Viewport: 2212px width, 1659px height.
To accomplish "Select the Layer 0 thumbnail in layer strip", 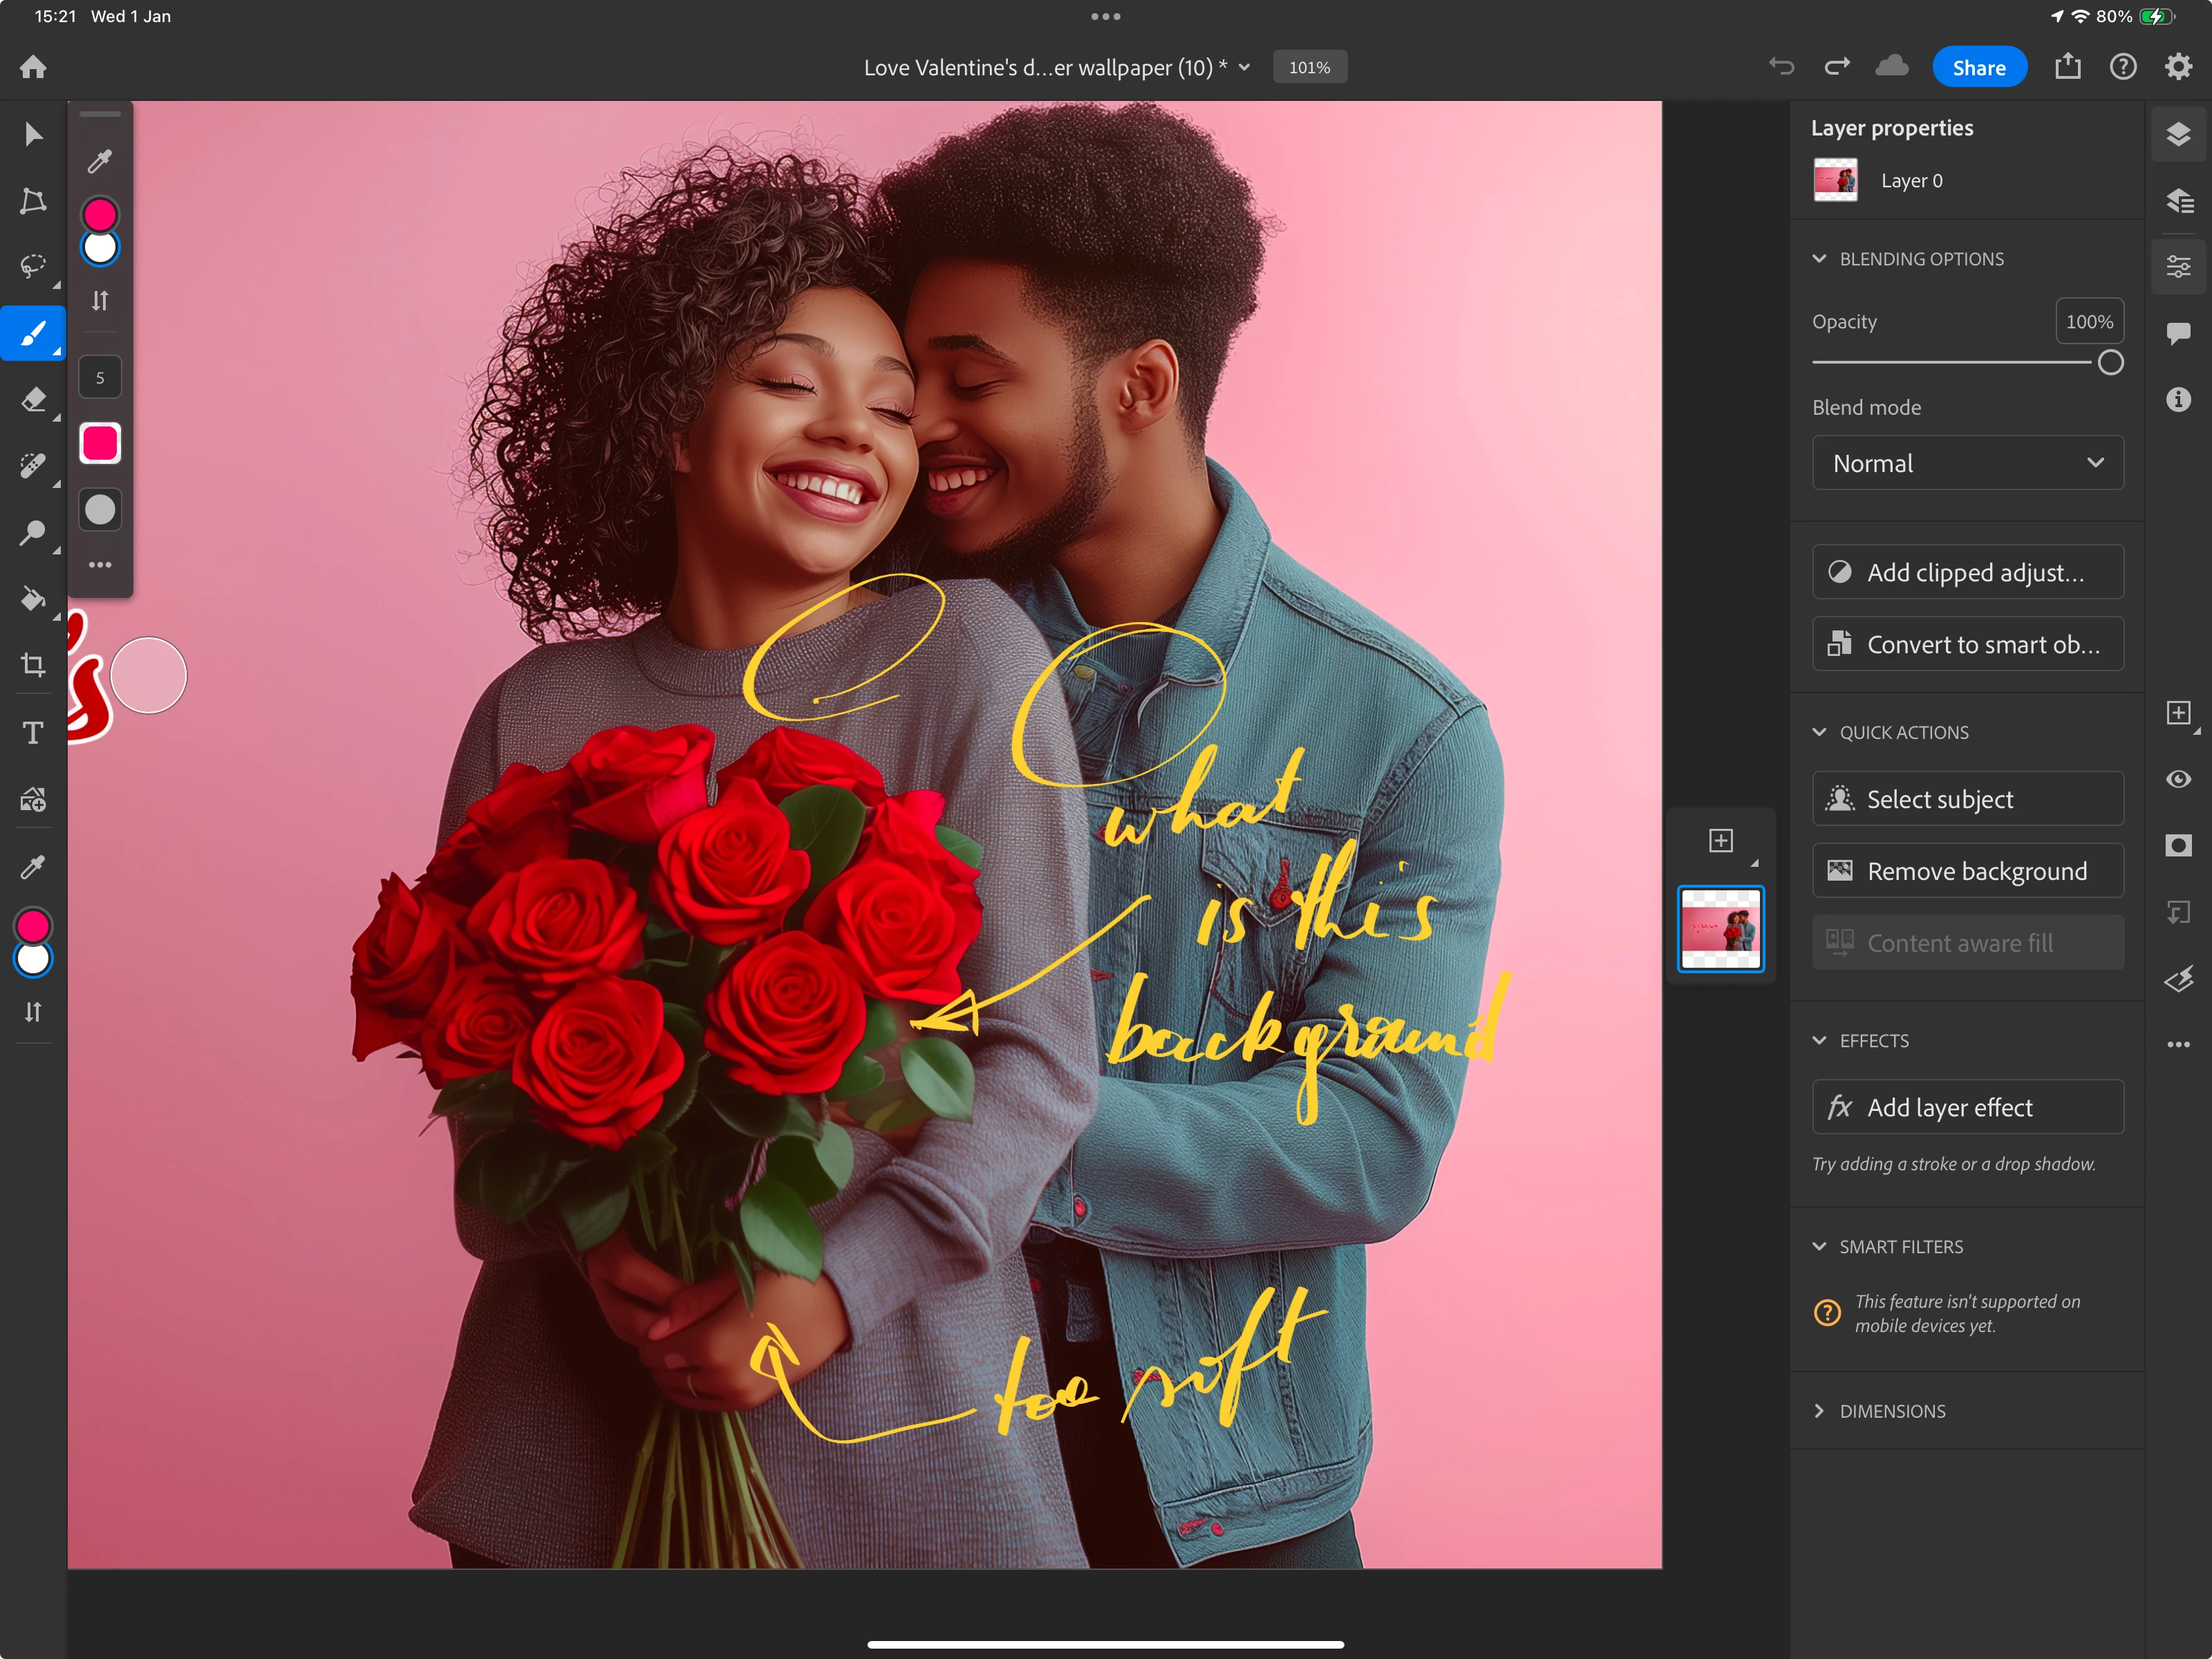I will [x=1720, y=929].
